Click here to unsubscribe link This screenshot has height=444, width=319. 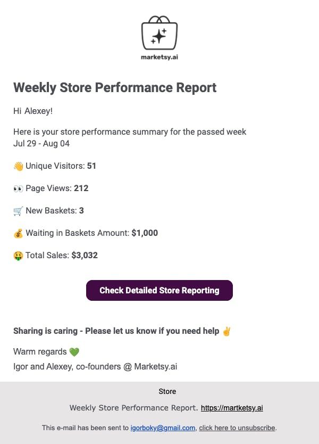237,427
